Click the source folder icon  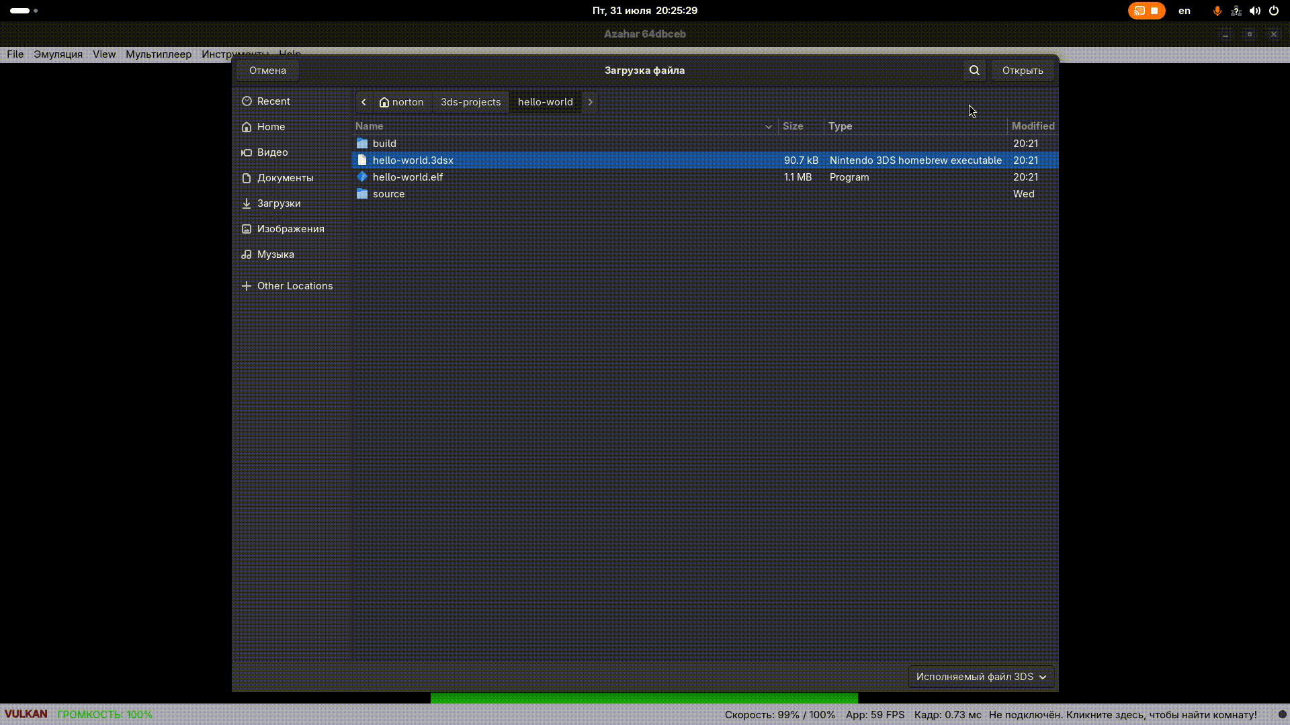point(362,193)
